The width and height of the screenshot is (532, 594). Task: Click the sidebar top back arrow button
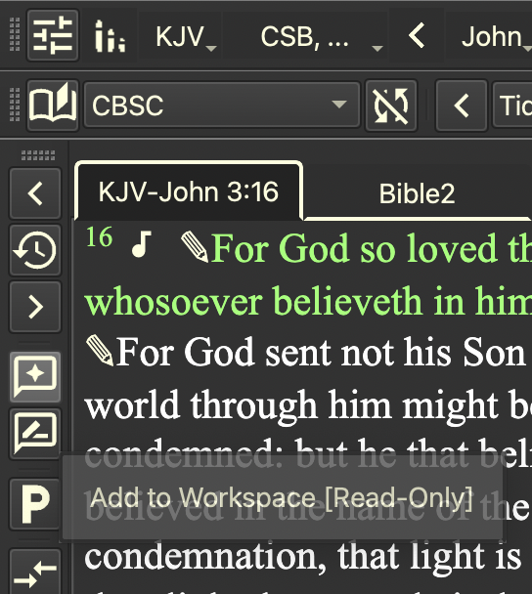(x=35, y=193)
